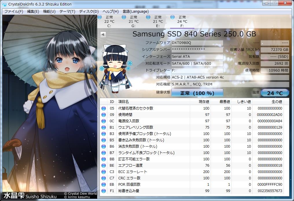294x201 pixels.
Task: Click the drive letter F: field
Action: 197,70
